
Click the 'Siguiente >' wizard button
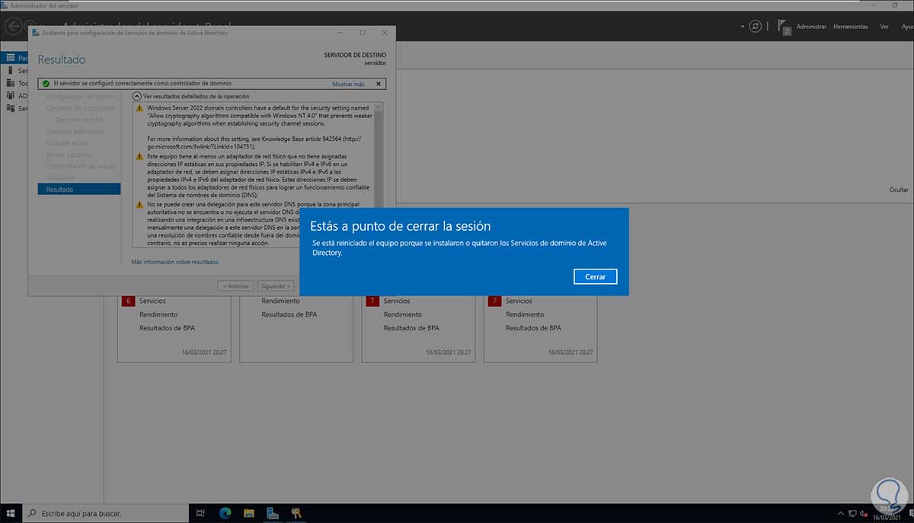(275, 286)
